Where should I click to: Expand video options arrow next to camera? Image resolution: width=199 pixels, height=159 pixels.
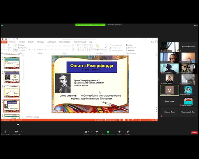point(21,132)
